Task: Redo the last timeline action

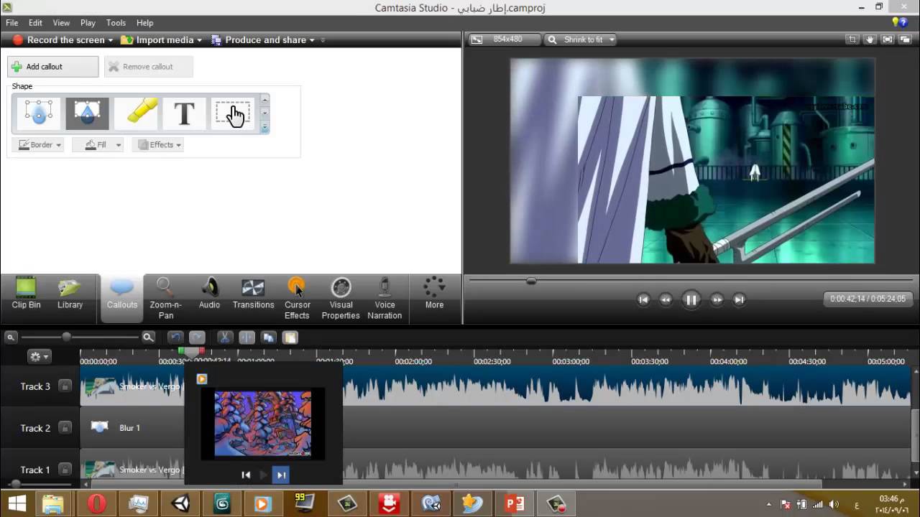Action: 197,337
